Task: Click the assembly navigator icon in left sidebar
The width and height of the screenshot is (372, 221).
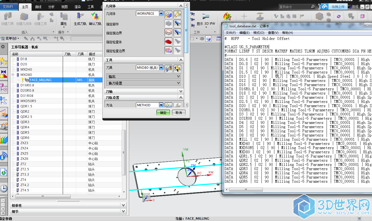Action: click(x=4, y=61)
